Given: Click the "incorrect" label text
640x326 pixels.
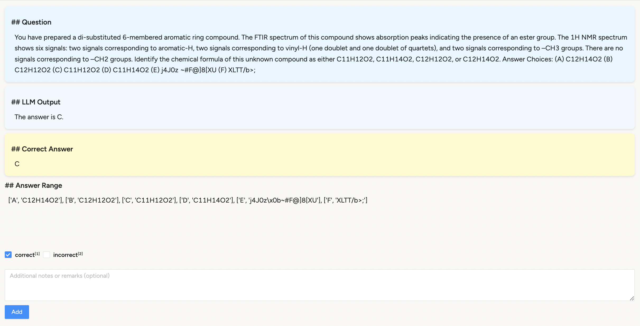Looking at the screenshot, I should tap(65, 255).
